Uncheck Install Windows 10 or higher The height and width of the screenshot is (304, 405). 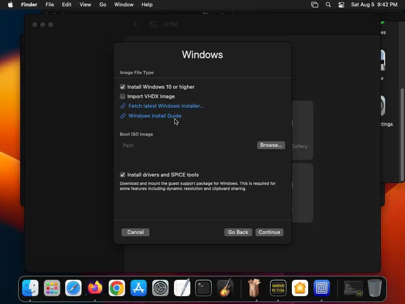pos(123,87)
